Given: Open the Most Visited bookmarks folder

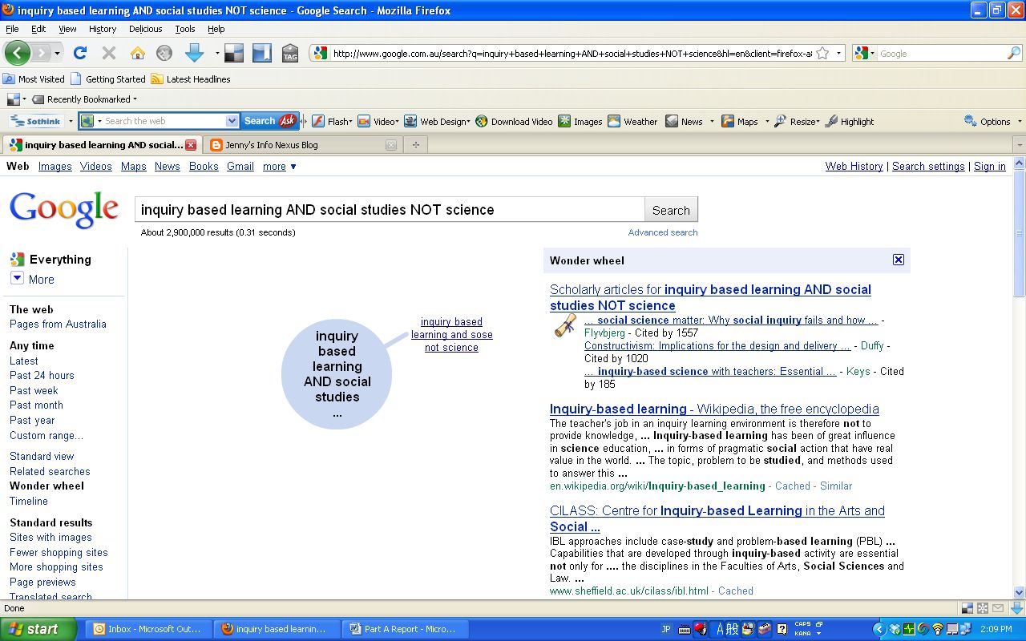Looking at the screenshot, I should [34, 79].
